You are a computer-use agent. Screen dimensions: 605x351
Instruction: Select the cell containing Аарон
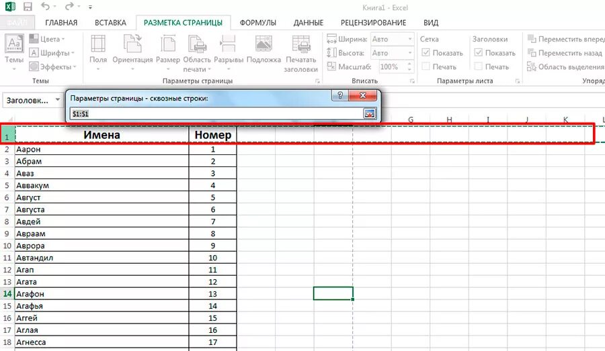point(102,149)
